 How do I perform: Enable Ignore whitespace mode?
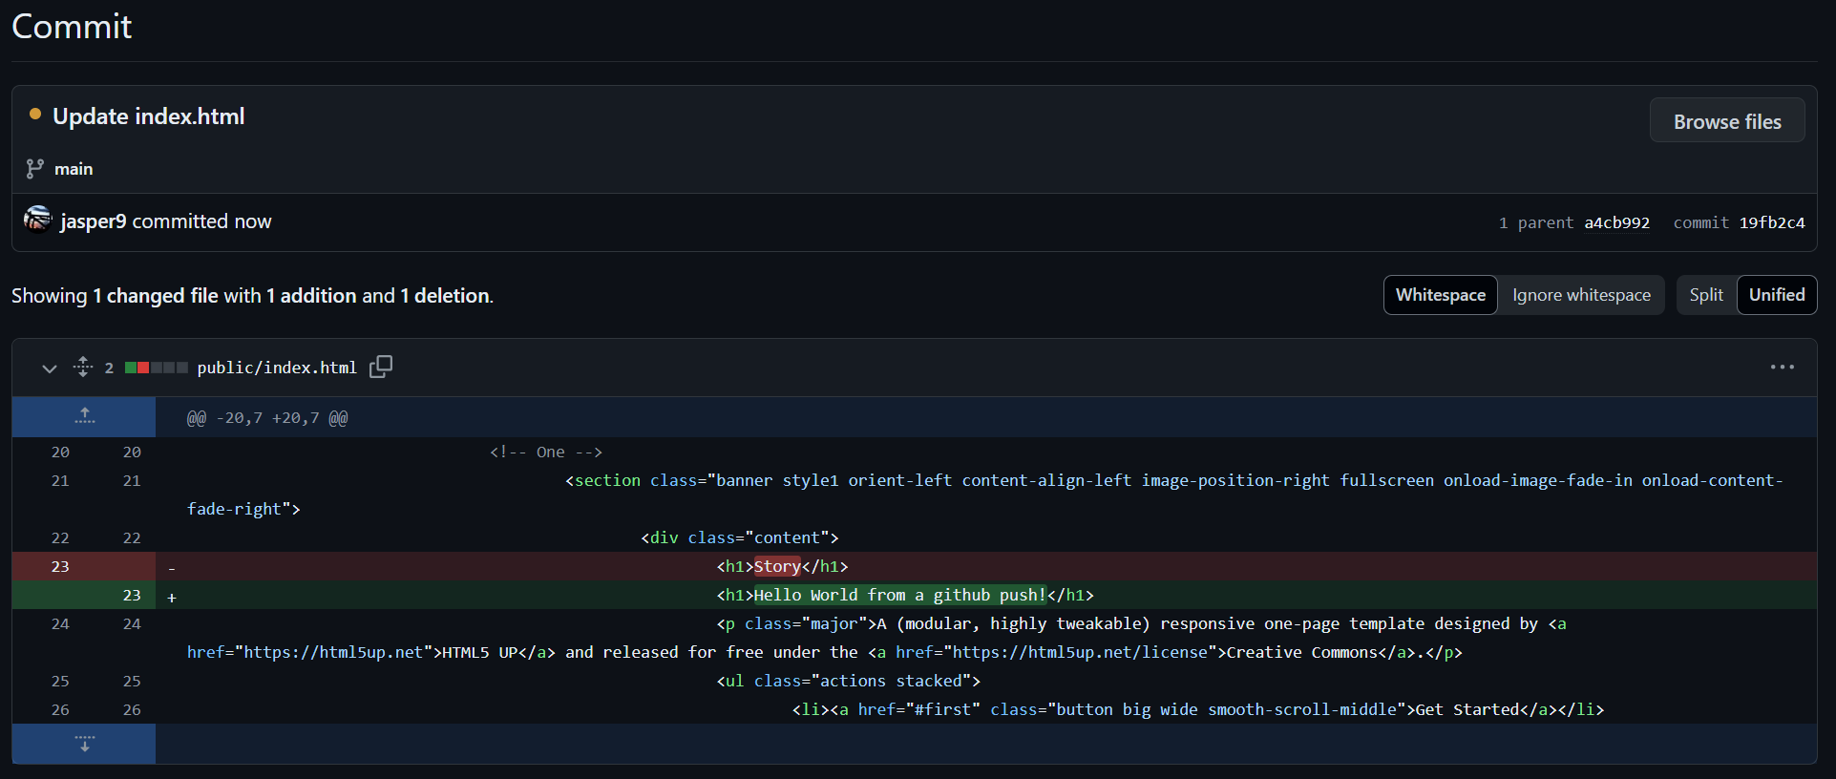pos(1580,295)
